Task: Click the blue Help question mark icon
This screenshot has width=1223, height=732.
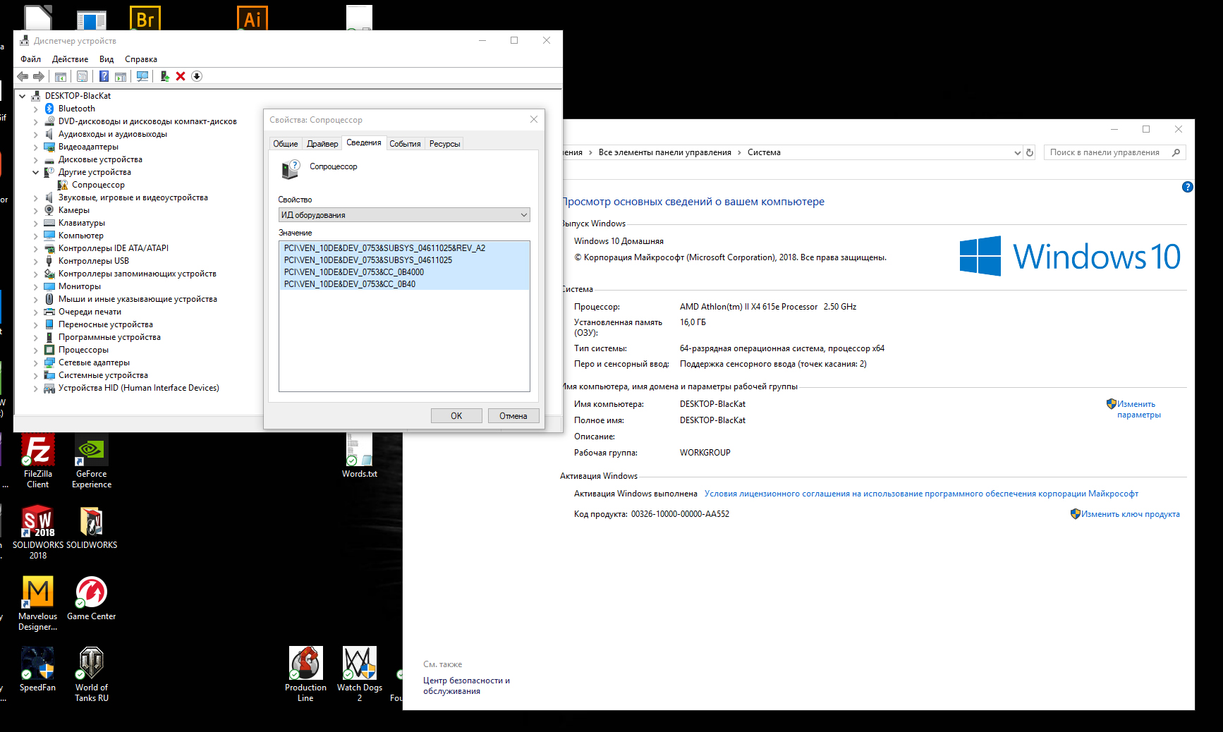Action: [104, 76]
